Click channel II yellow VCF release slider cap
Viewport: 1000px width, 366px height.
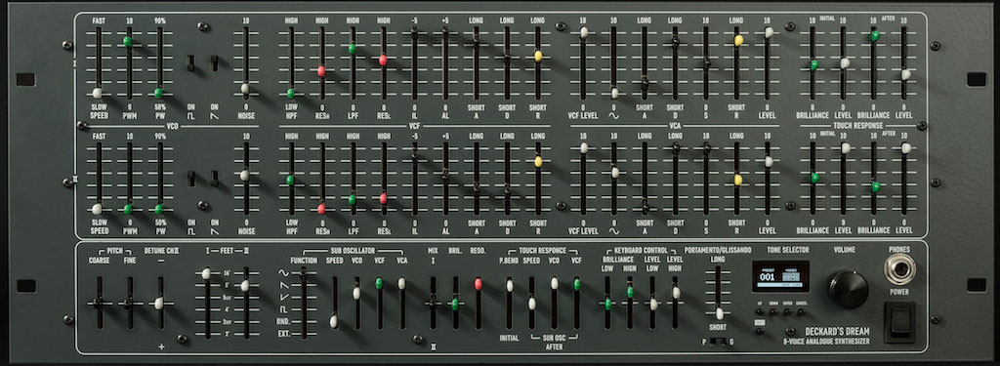coord(538,162)
